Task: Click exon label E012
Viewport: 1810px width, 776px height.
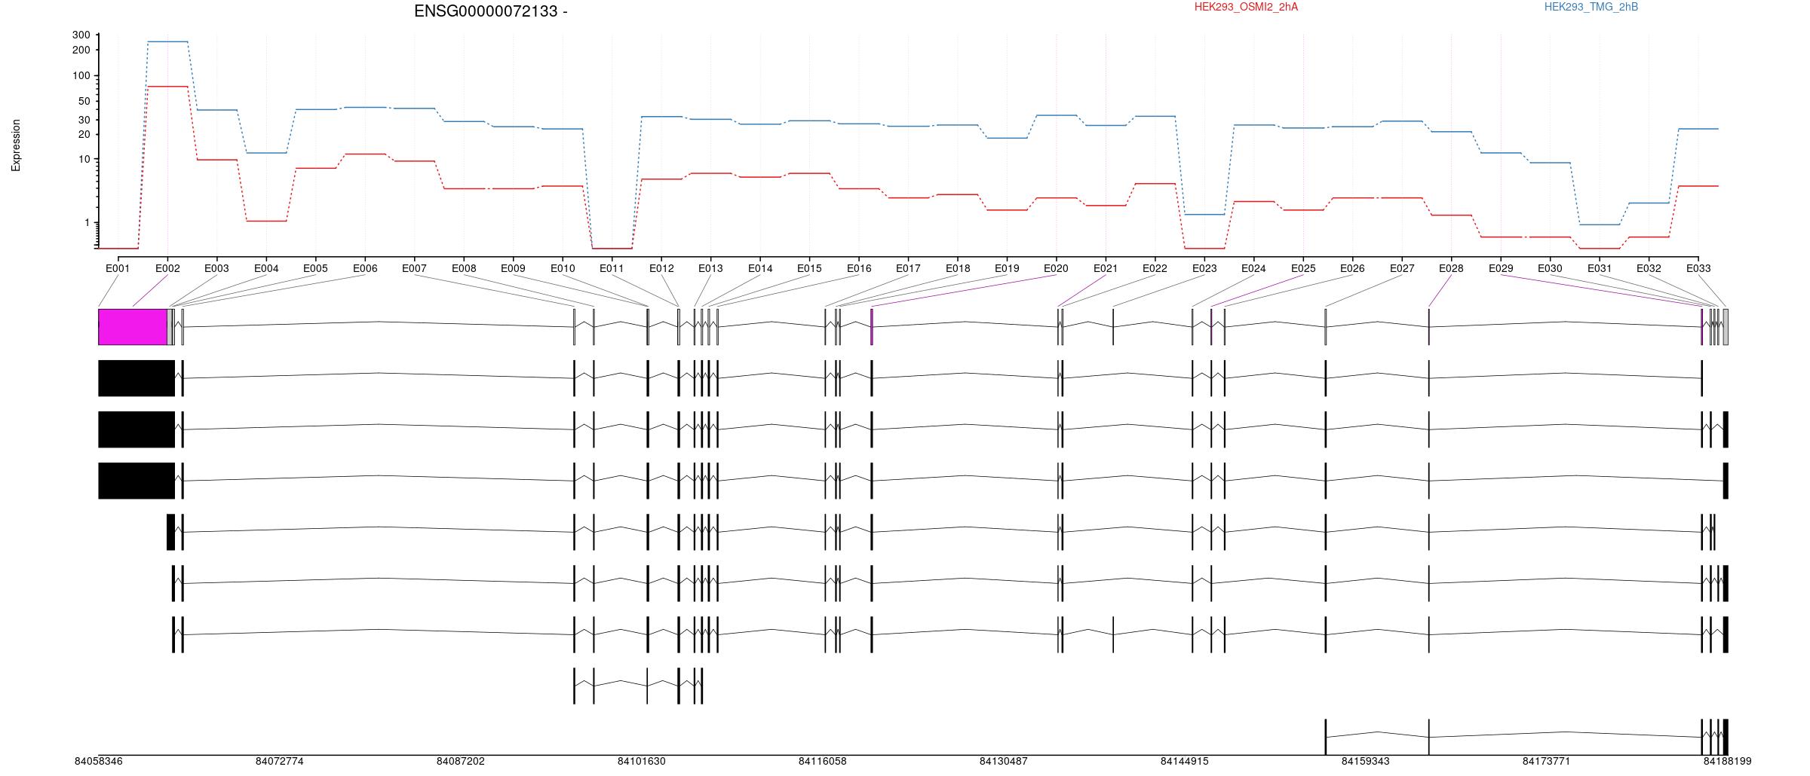Action: click(661, 268)
